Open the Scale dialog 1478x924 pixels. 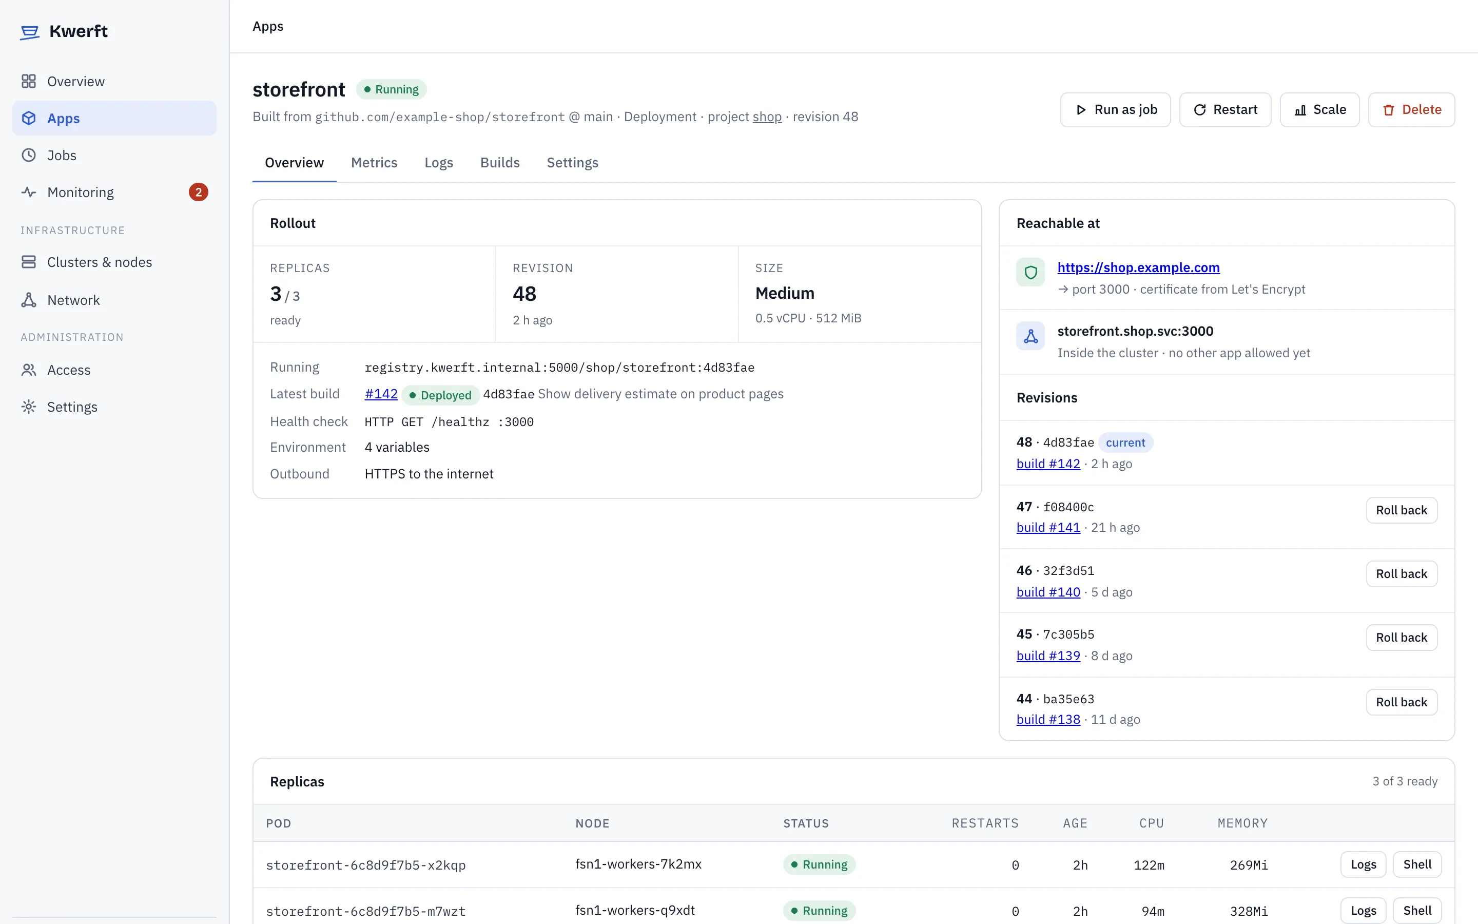pyautogui.click(x=1320, y=110)
